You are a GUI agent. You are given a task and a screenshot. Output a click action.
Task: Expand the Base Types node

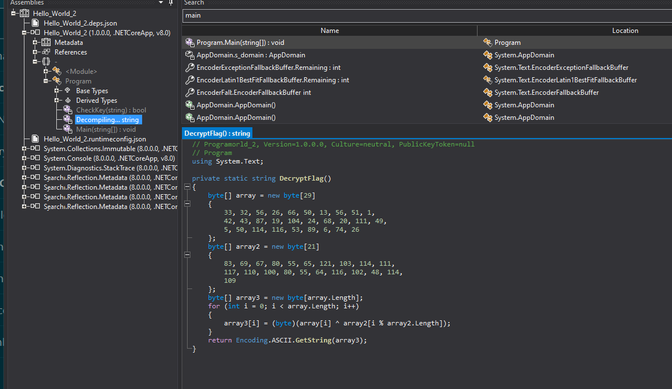pyautogui.click(x=56, y=91)
